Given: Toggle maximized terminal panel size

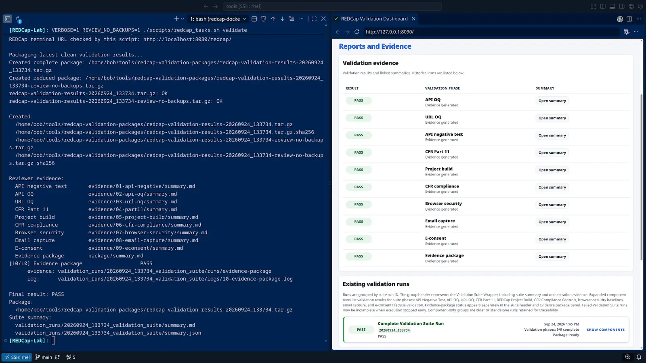Looking at the screenshot, I should (x=314, y=19).
